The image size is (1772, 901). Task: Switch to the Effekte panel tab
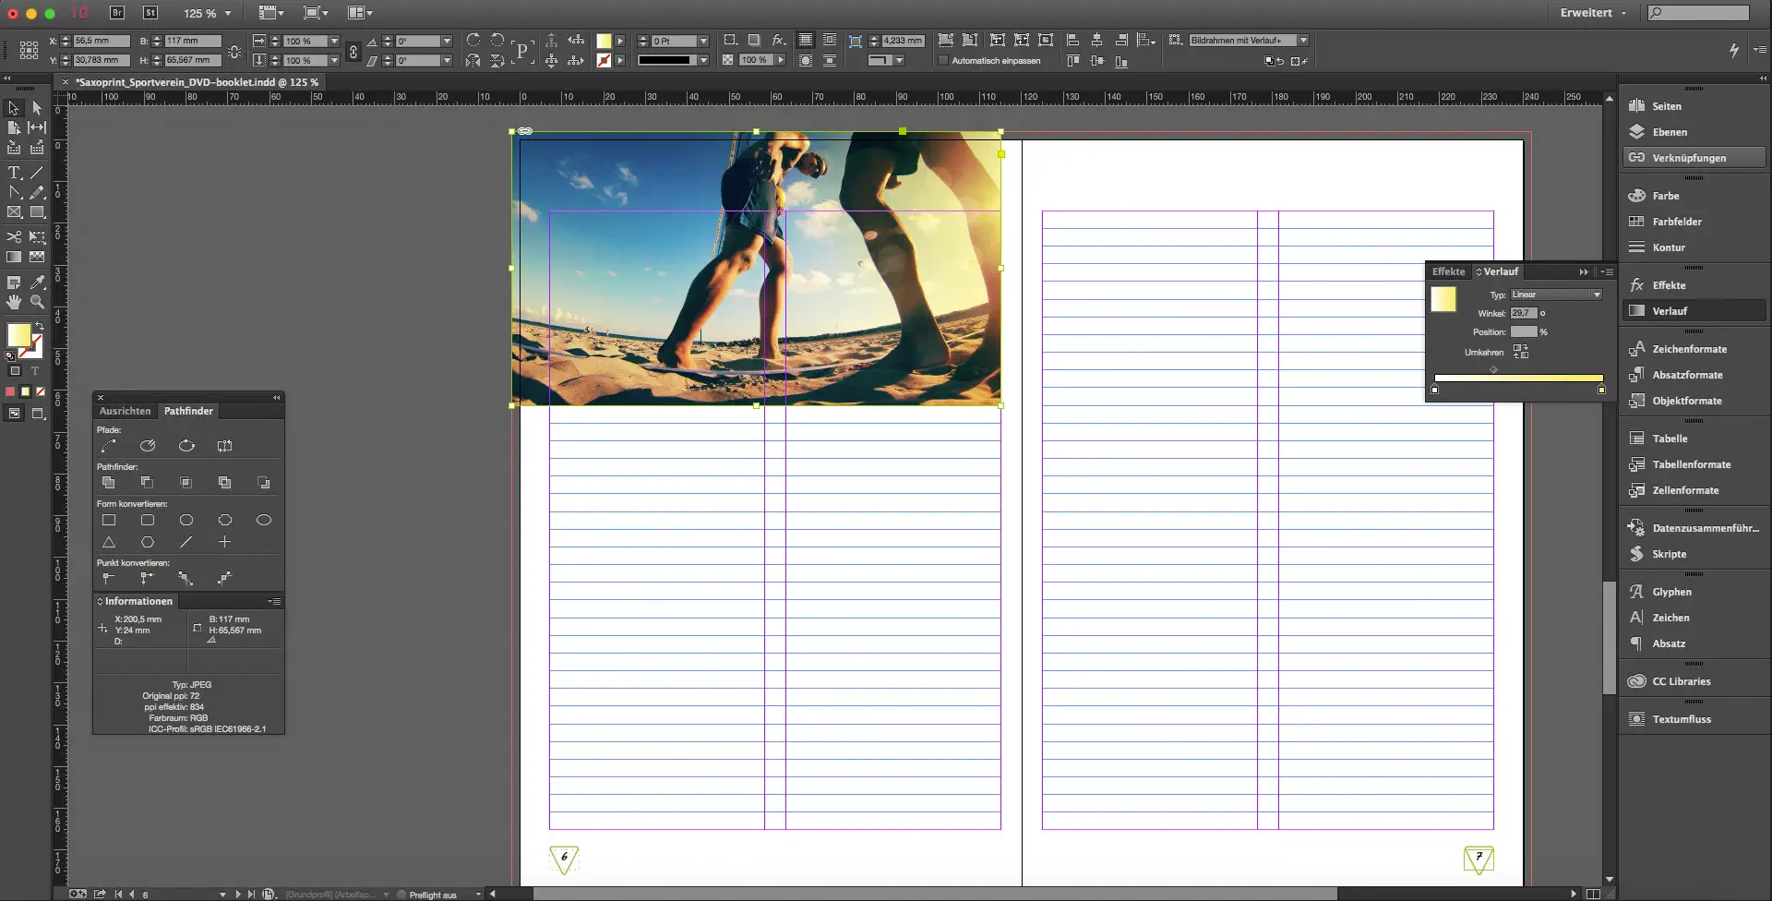(1448, 271)
